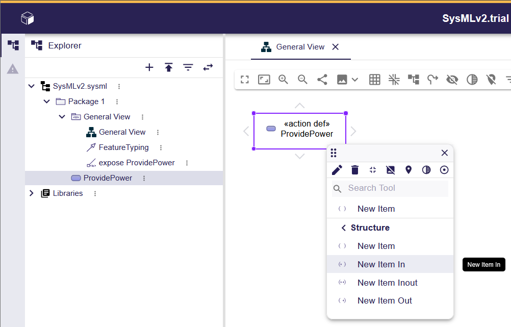The width and height of the screenshot is (511, 327).
Task: Delete element using the trash icon
Action: [355, 170]
